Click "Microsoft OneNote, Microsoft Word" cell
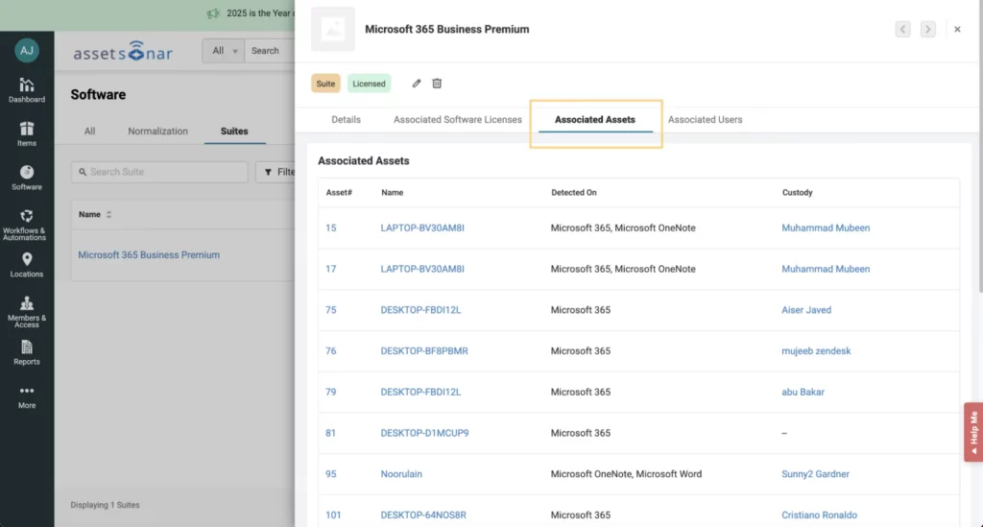983x527 pixels. pyautogui.click(x=626, y=474)
